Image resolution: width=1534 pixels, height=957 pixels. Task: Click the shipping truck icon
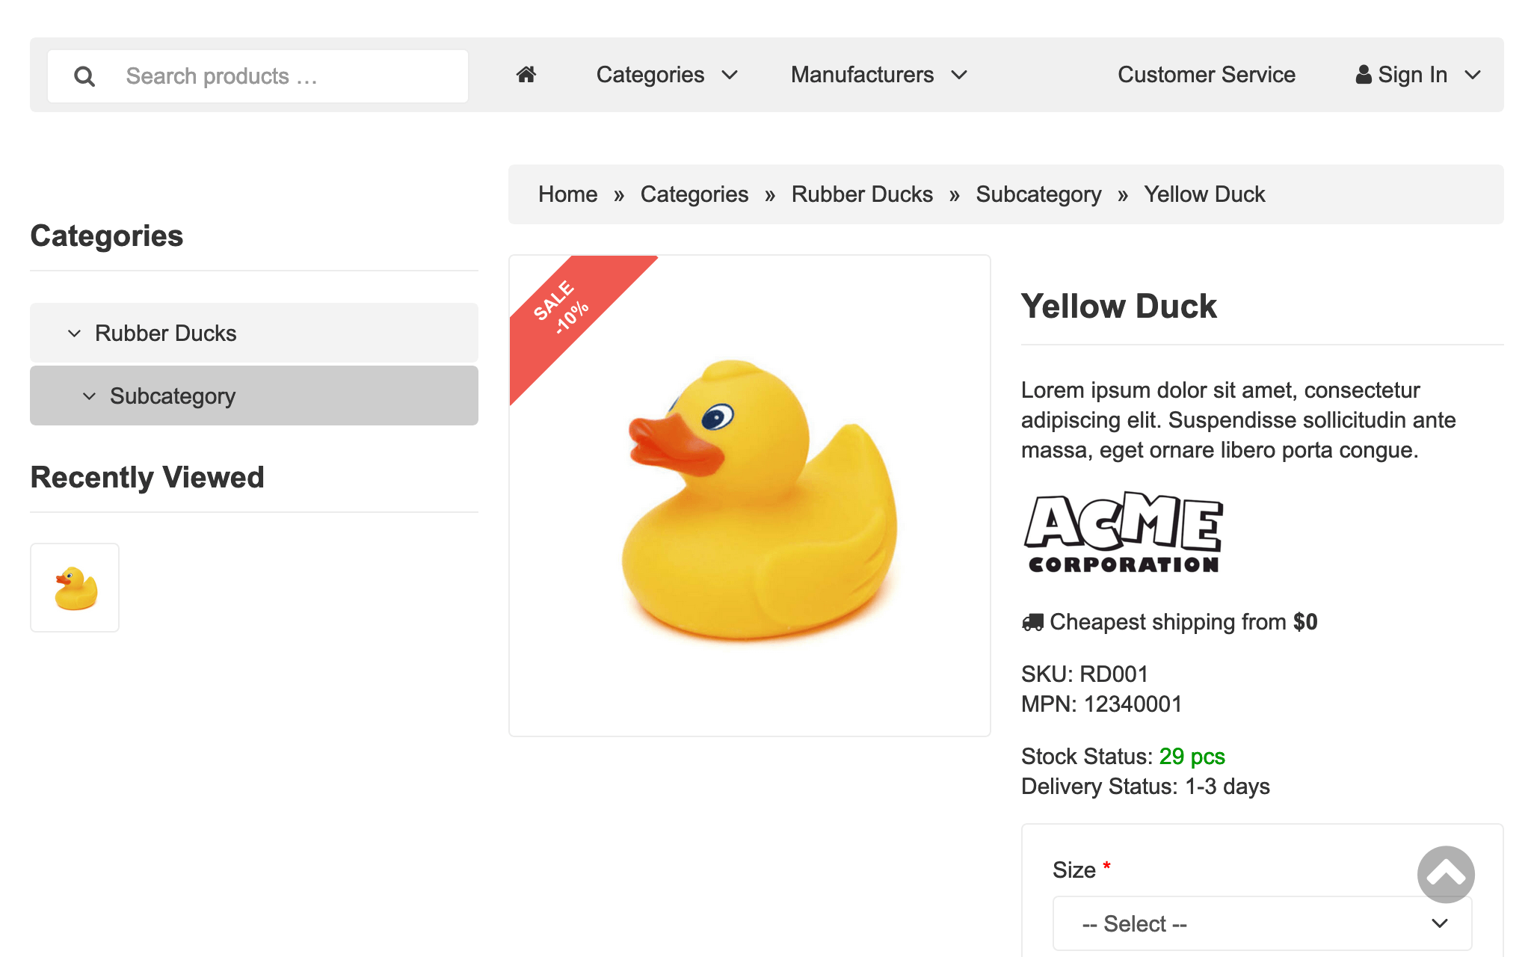pos(1032,622)
